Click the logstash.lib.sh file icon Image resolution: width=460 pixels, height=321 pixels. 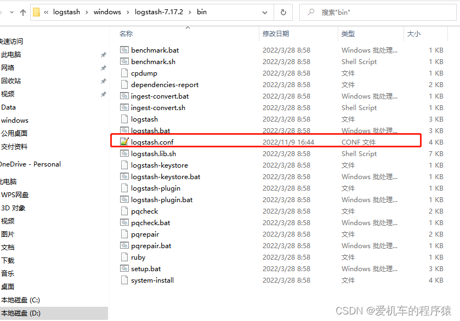pyautogui.click(x=124, y=153)
